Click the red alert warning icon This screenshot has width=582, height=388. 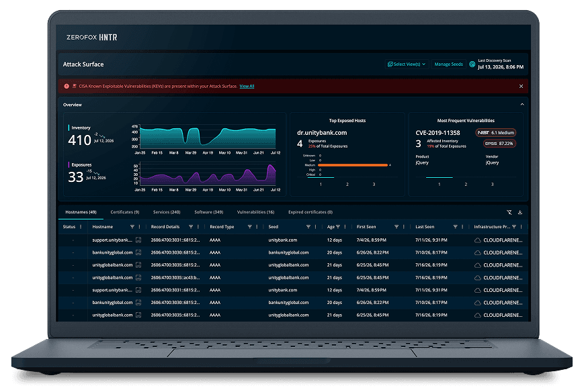[x=67, y=86]
